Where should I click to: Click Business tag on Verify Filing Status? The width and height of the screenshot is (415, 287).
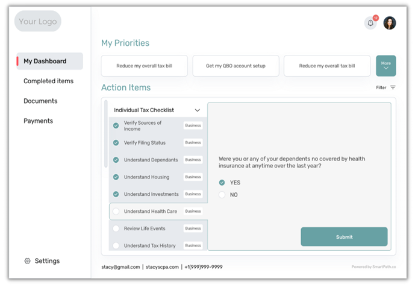(x=193, y=143)
